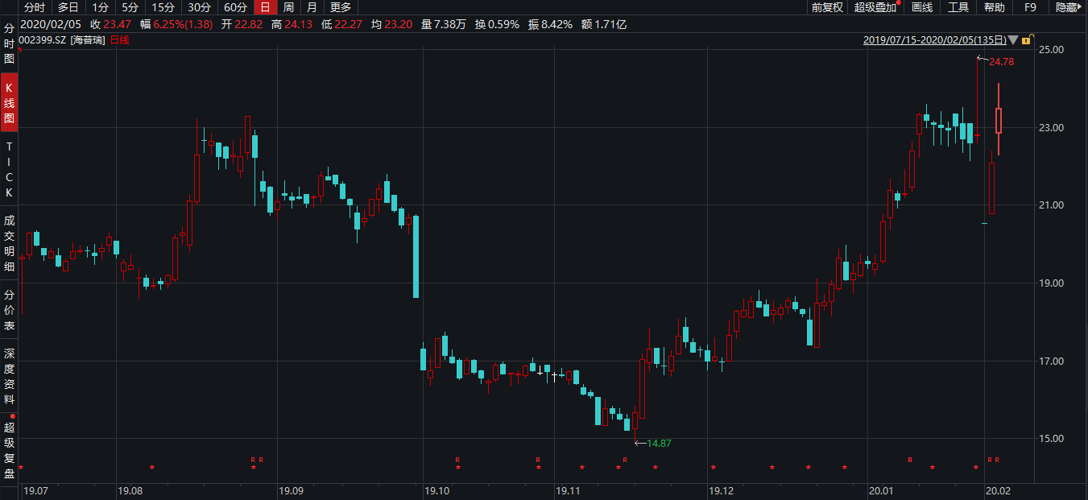The width and height of the screenshot is (1088, 500).
Task: Click the stock name [海普瑞]
Action: [89, 39]
